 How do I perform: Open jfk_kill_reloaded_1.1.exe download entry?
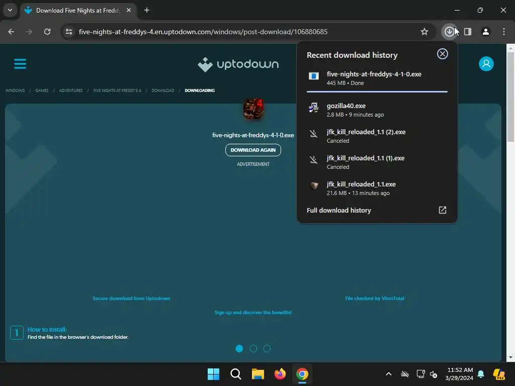coord(377,188)
